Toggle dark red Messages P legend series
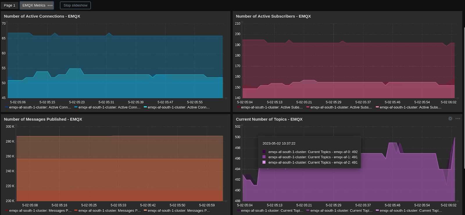This screenshot has height=215, width=465. (x=38, y=210)
